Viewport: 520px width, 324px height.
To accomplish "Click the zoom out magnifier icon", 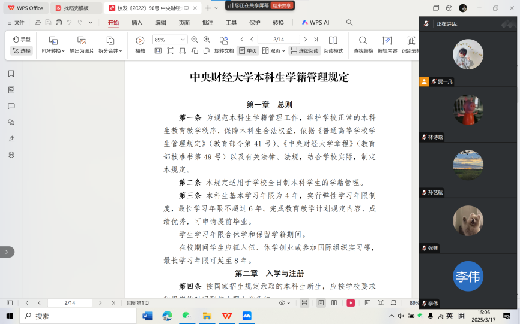I will click(194, 40).
